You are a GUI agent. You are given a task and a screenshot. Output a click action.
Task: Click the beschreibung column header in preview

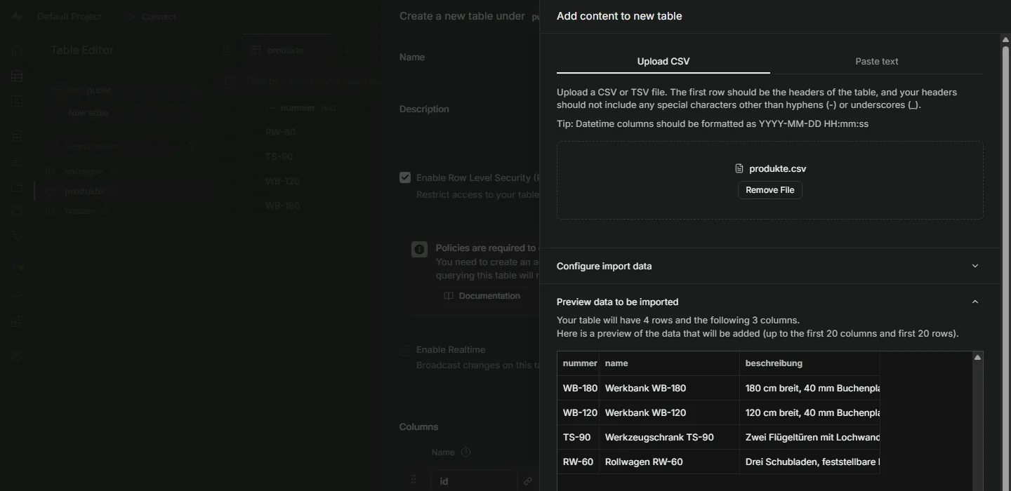810,363
